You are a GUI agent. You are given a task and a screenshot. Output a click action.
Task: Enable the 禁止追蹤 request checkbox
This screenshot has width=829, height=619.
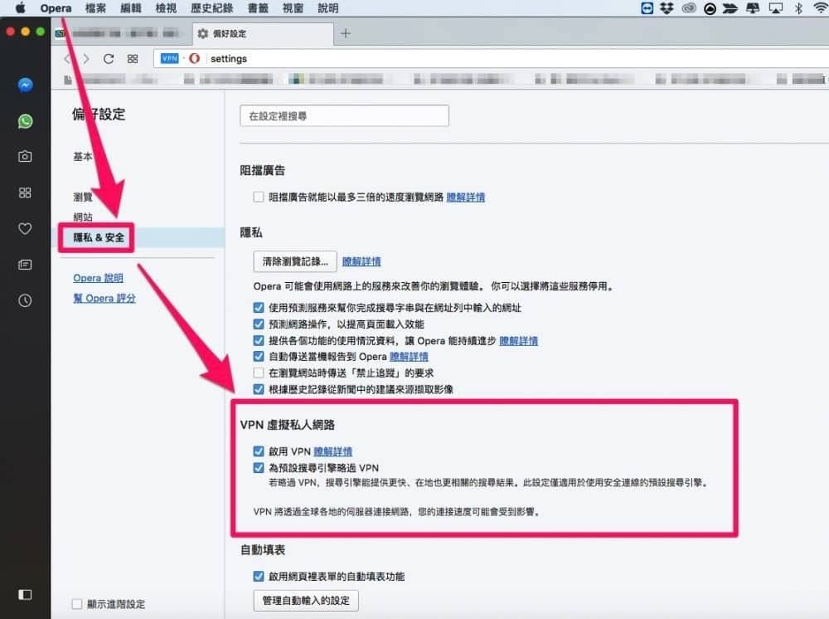pos(259,373)
